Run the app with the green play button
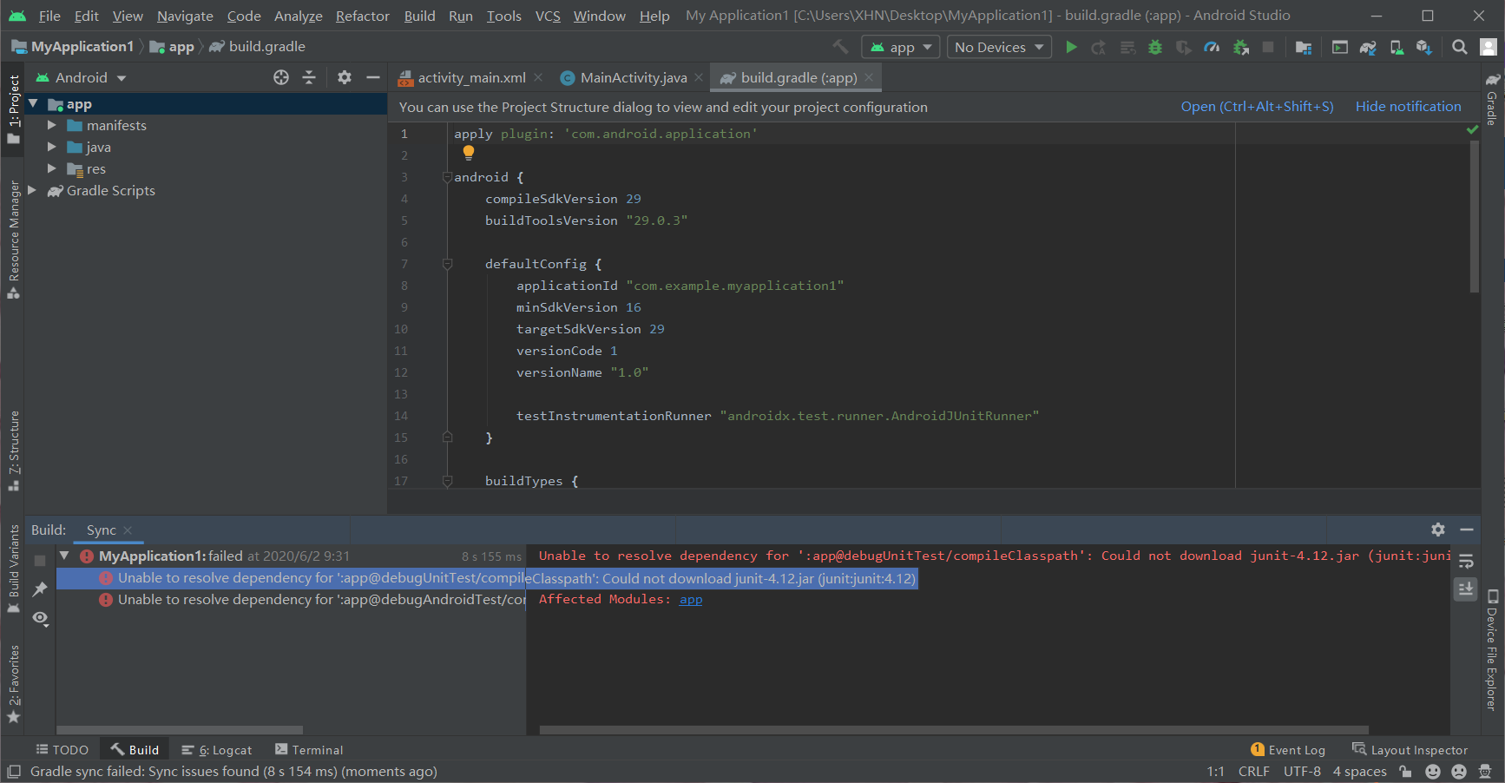This screenshot has height=783, width=1505. 1072,47
